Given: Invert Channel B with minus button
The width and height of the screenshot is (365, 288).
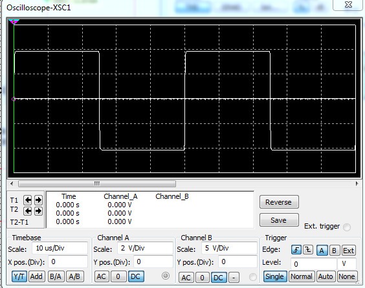Looking at the screenshot, I should tap(234, 278).
